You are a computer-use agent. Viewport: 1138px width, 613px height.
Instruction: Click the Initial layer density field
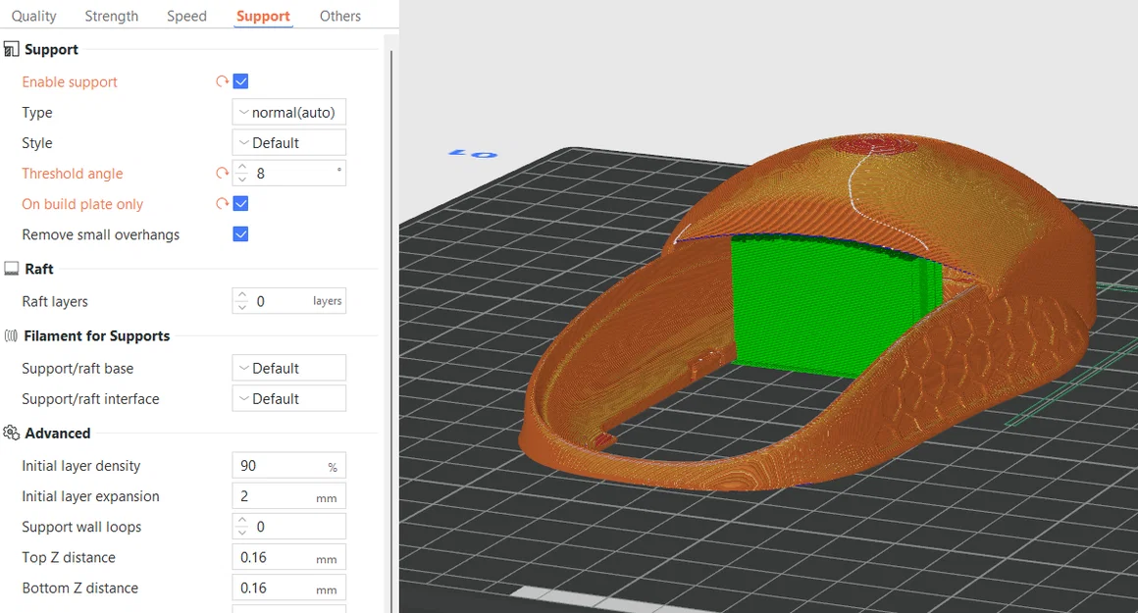coord(288,466)
